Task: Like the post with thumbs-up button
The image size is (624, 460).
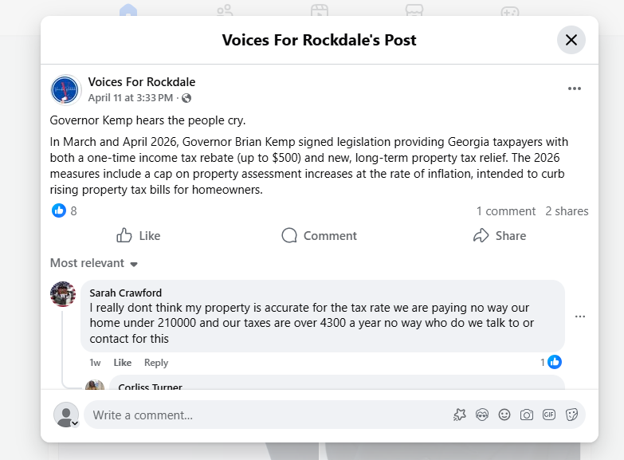Action: (x=139, y=236)
